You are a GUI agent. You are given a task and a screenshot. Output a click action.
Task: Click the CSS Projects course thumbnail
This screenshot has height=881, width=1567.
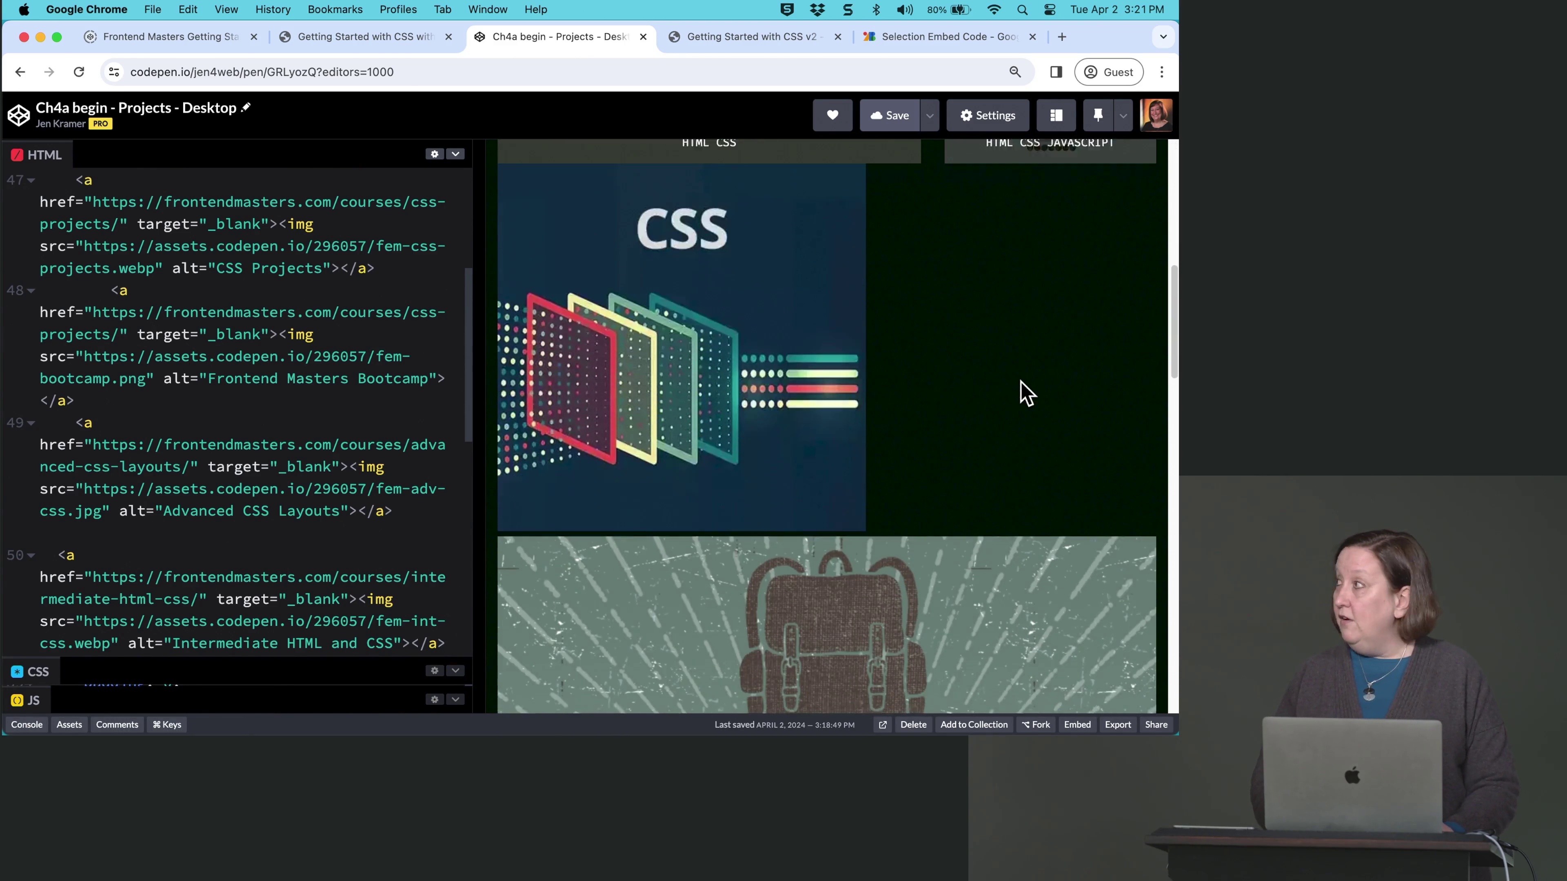681,347
